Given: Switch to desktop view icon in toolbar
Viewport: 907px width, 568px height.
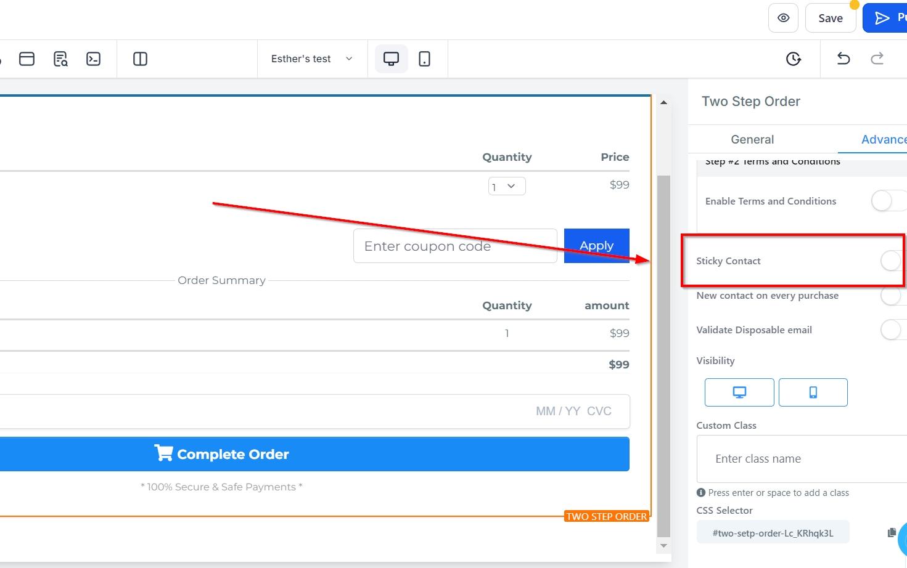Looking at the screenshot, I should coord(391,59).
